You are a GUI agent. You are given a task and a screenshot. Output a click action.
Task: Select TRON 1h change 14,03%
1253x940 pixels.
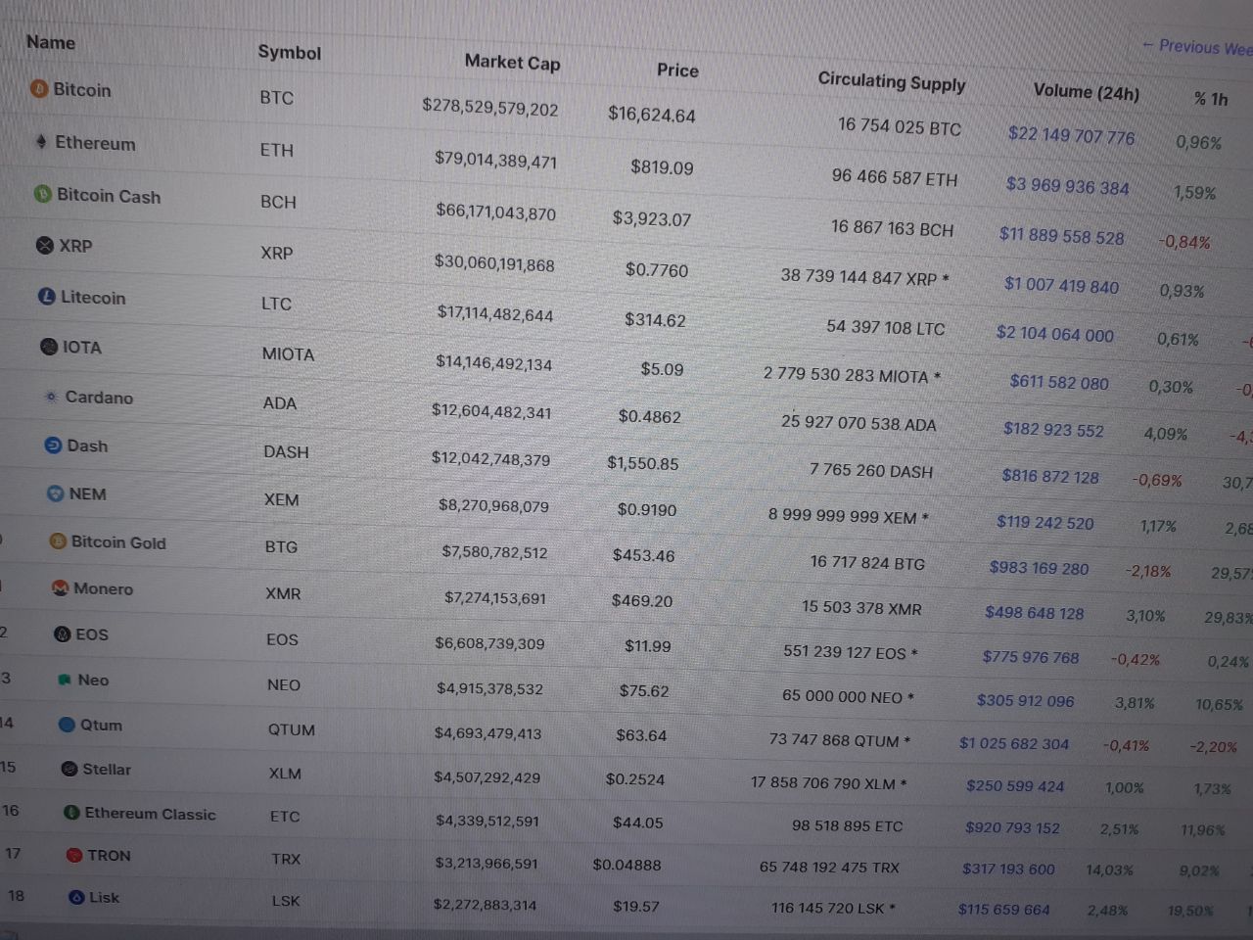pyautogui.click(x=1109, y=869)
